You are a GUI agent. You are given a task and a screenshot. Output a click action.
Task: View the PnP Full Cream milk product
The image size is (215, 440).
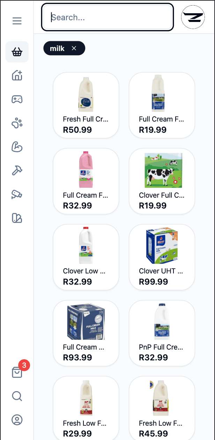[x=162, y=333]
